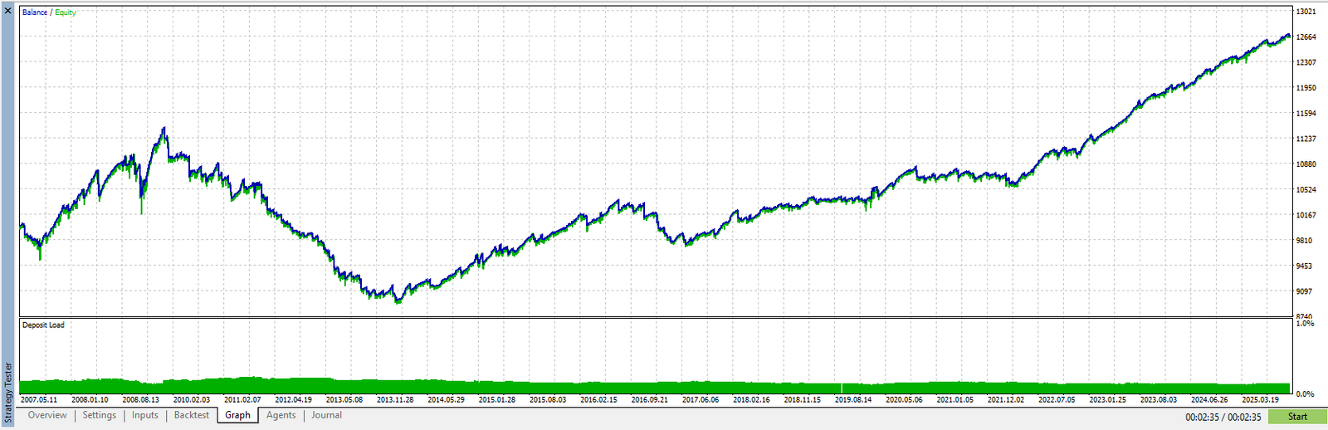Click the 2014.05.29 date label
This screenshot has width=1328, height=430.
[x=446, y=399]
